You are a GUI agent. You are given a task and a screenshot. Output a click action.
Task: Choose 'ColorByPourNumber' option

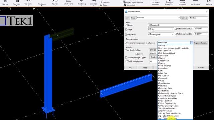(175, 108)
